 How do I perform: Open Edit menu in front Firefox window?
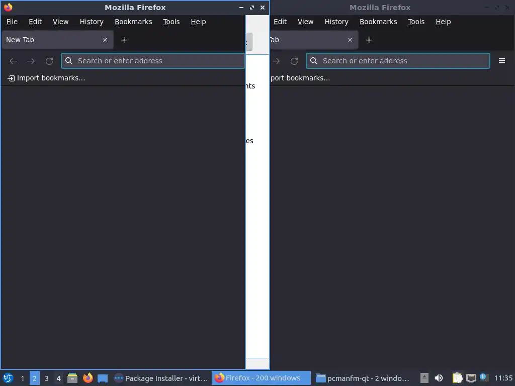[35, 22]
